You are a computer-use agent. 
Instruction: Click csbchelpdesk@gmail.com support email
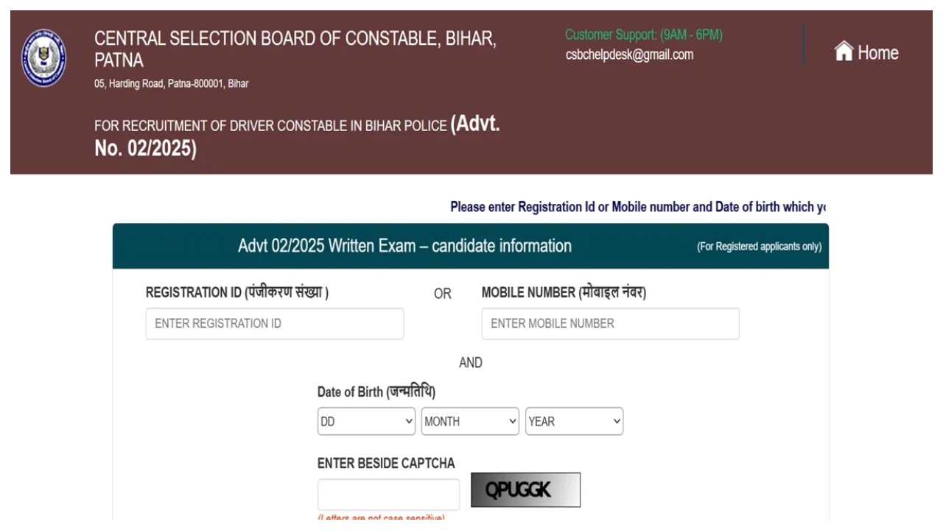pos(629,54)
